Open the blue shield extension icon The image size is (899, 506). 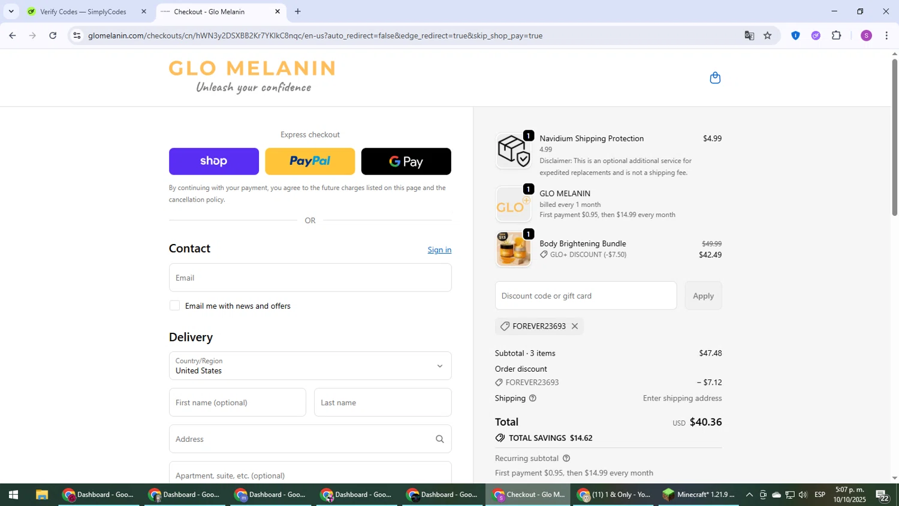tap(795, 36)
